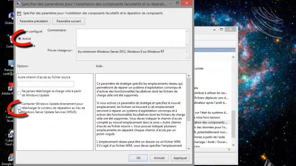Click the policy icon beside dialog heading

pyautogui.click(x=19, y=13)
